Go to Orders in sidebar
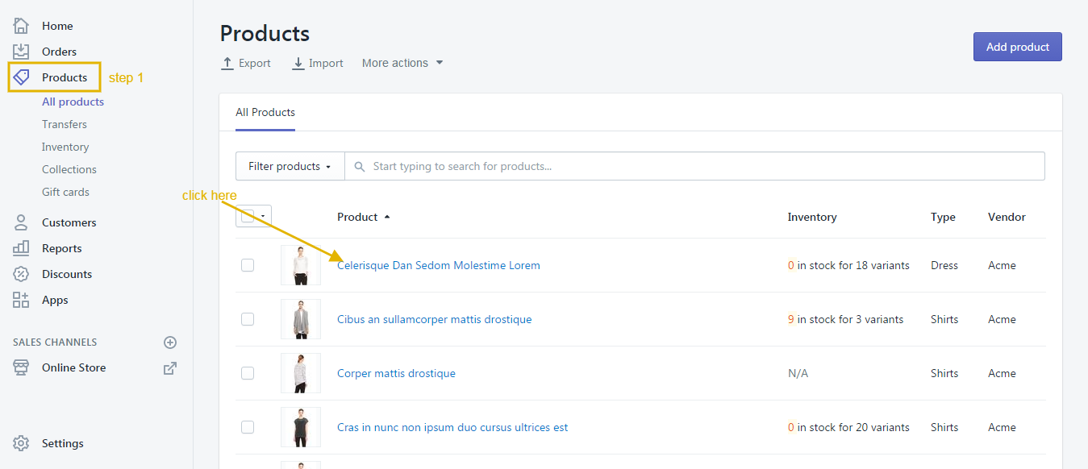This screenshot has height=469, width=1088. pyautogui.click(x=60, y=52)
